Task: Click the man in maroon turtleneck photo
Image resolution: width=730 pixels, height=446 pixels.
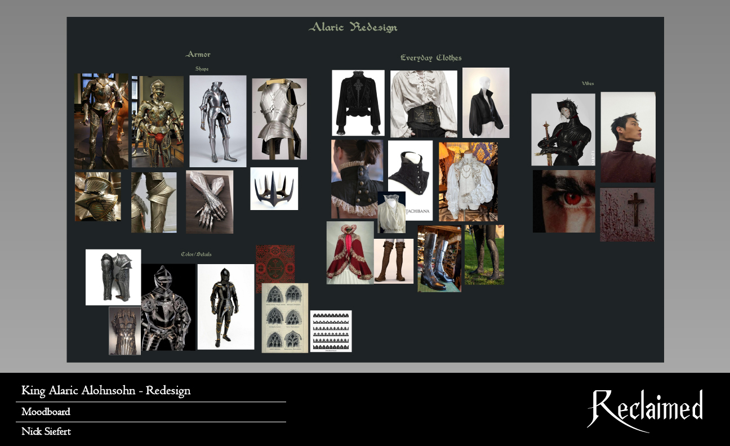Action: tap(627, 137)
